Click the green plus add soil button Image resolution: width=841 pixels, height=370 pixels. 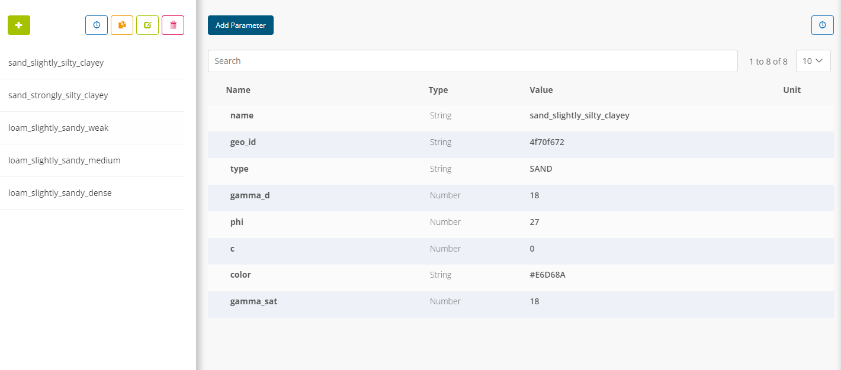18,25
